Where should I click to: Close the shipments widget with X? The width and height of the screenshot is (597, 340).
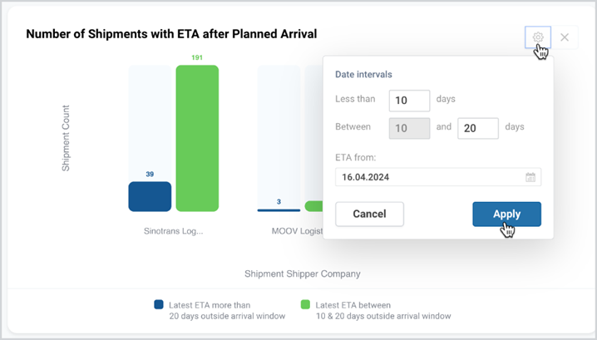565,37
